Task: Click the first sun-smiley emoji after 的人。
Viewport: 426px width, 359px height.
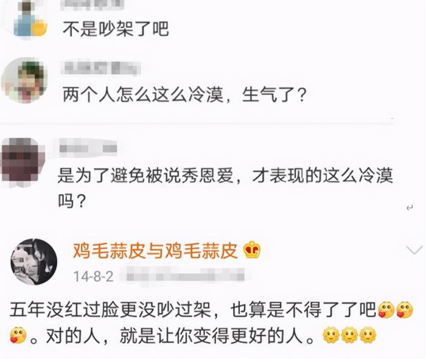Action: click(331, 335)
